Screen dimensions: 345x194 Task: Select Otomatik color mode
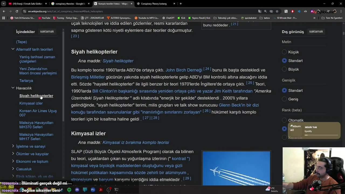pos(284,120)
